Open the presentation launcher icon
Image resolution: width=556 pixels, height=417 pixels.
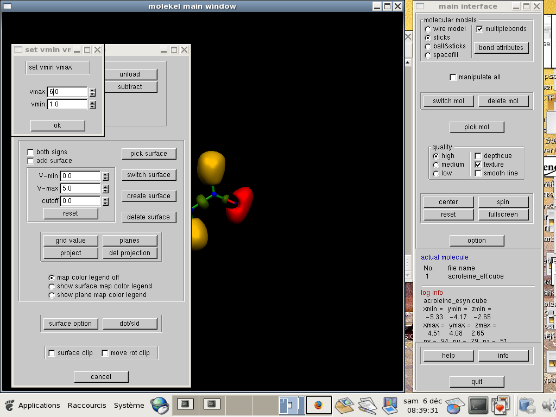coord(390,406)
